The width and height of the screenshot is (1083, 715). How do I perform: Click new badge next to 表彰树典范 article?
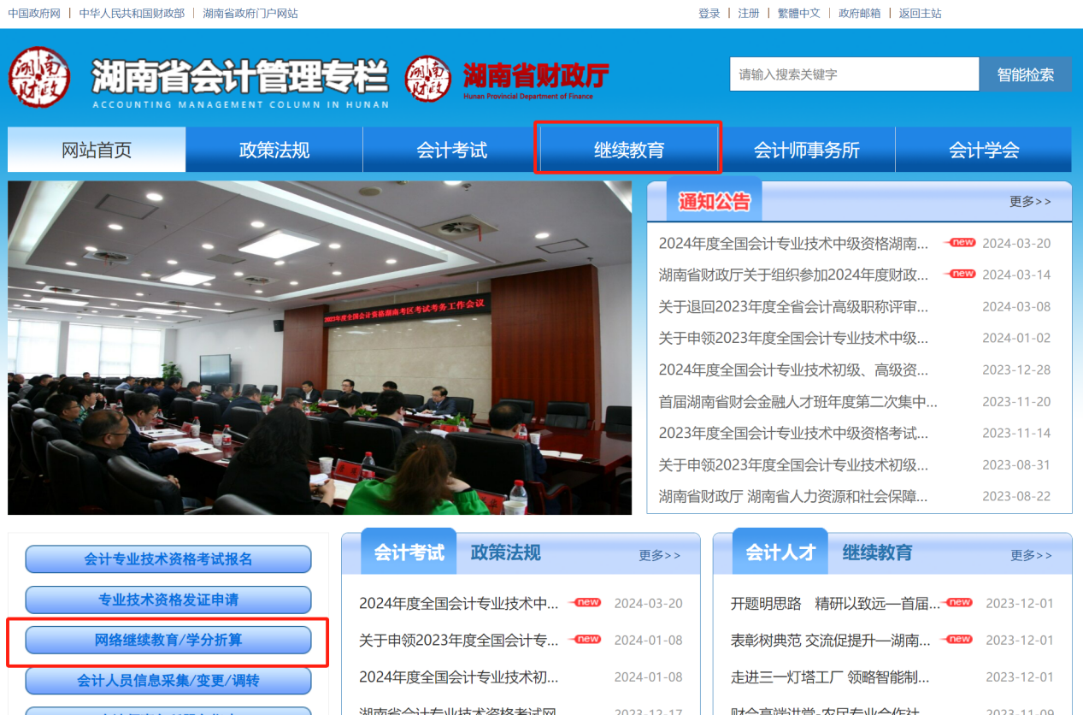pyautogui.click(x=958, y=640)
